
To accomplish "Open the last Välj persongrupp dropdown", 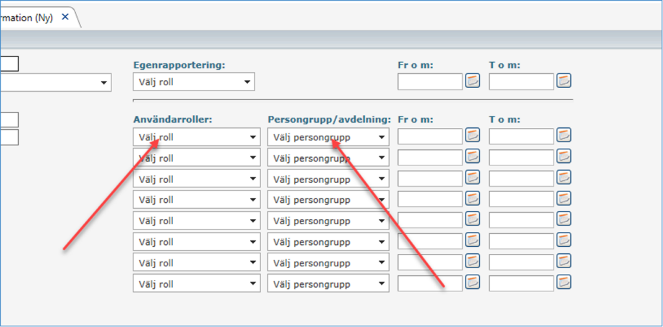I will pyautogui.click(x=328, y=284).
